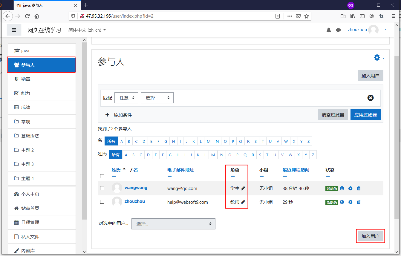Open the notifications bell icon
401x256 pixels.
click(x=329, y=30)
